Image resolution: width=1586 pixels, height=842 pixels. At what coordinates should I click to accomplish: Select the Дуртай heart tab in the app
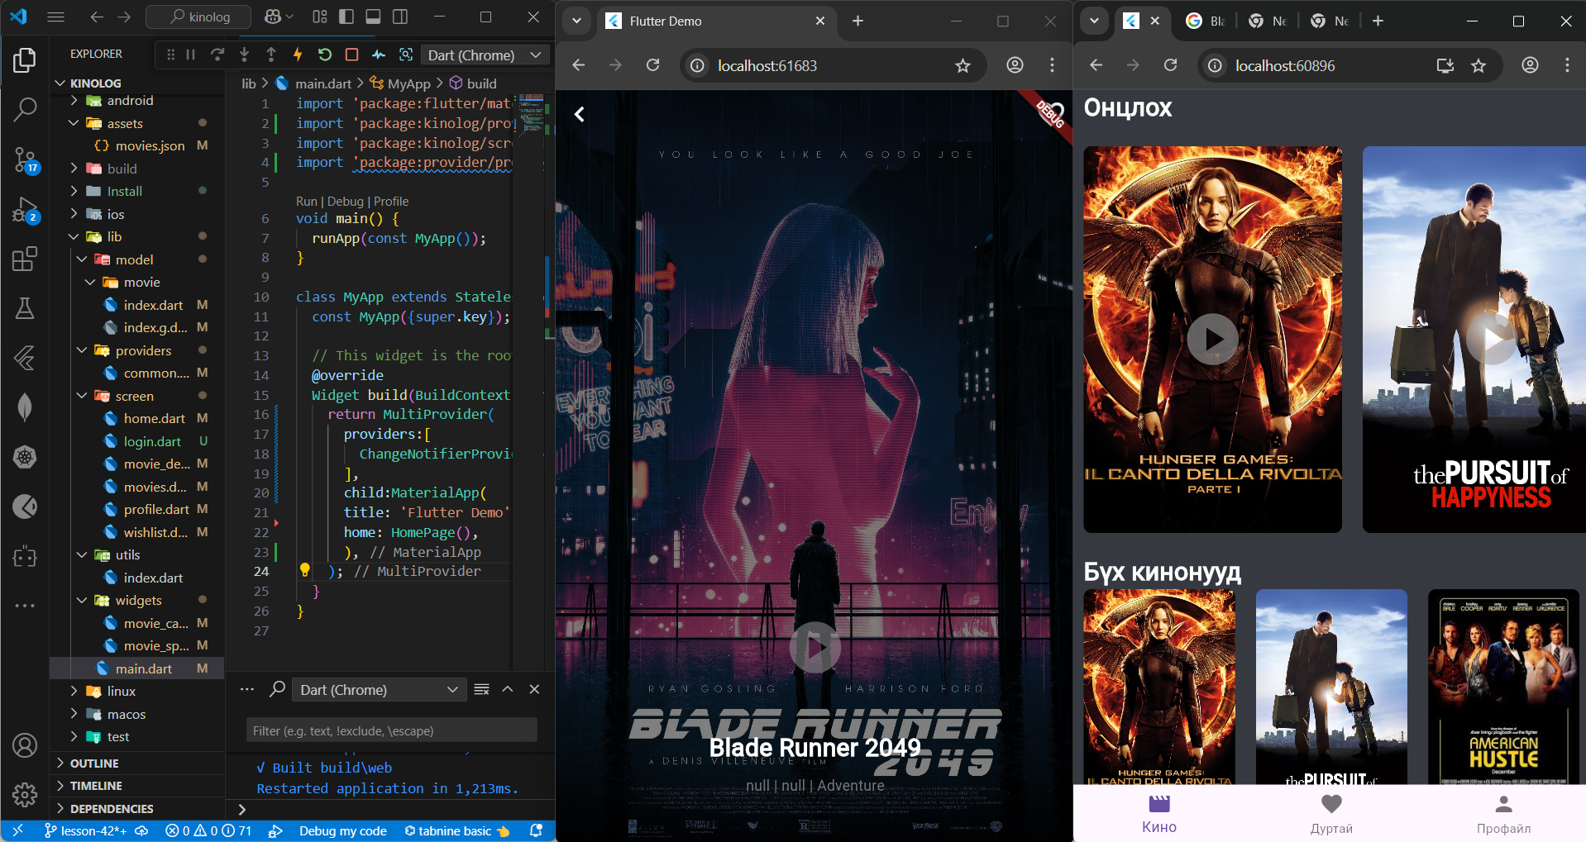[x=1330, y=813]
